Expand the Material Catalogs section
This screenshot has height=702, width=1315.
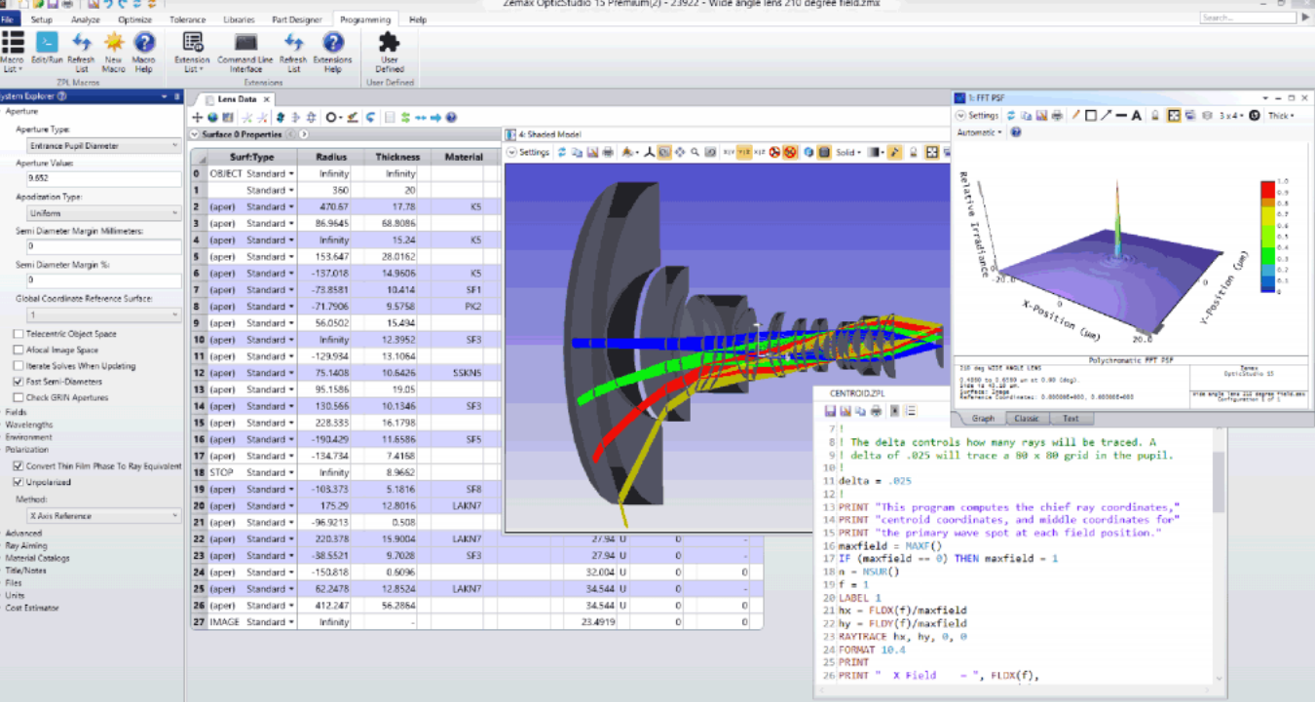[37, 558]
